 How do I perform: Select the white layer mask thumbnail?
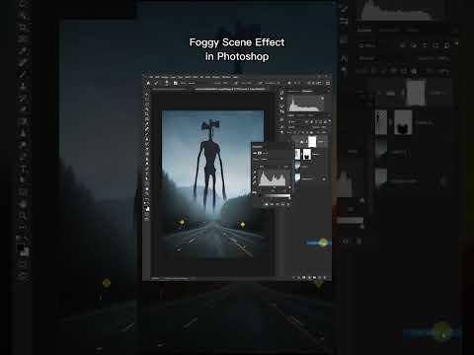(x=312, y=142)
